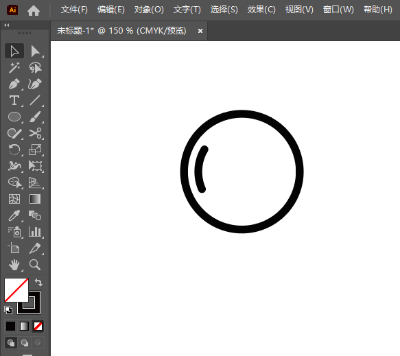Open the 选择(S) menu
The height and width of the screenshot is (356, 400).
(224, 10)
